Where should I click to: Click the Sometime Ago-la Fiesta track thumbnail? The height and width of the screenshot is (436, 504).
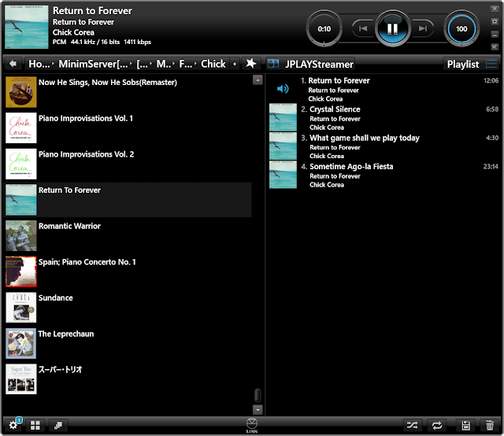[283, 175]
